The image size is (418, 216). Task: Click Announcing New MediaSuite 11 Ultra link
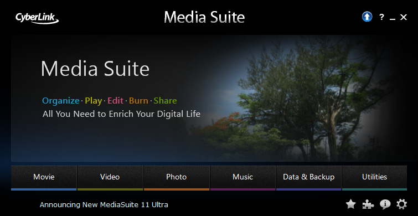pos(104,205)
